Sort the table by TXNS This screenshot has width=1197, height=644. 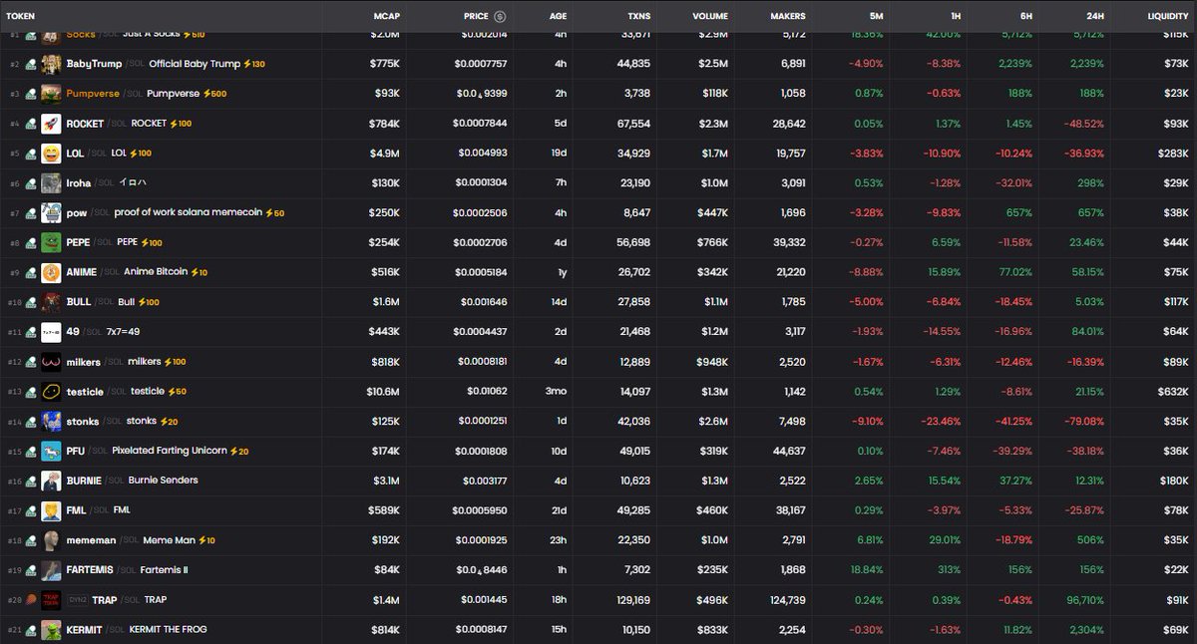tap(638, 17)
